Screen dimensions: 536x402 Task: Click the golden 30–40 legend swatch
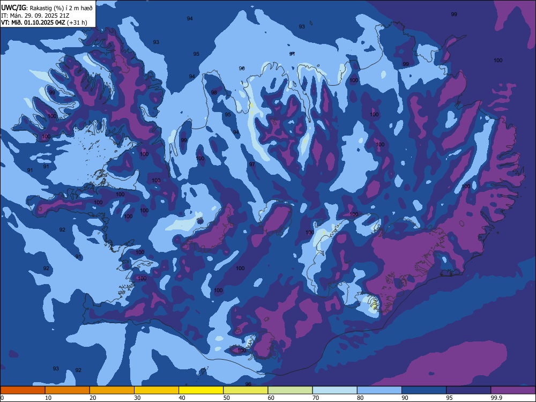click(157, 390)
